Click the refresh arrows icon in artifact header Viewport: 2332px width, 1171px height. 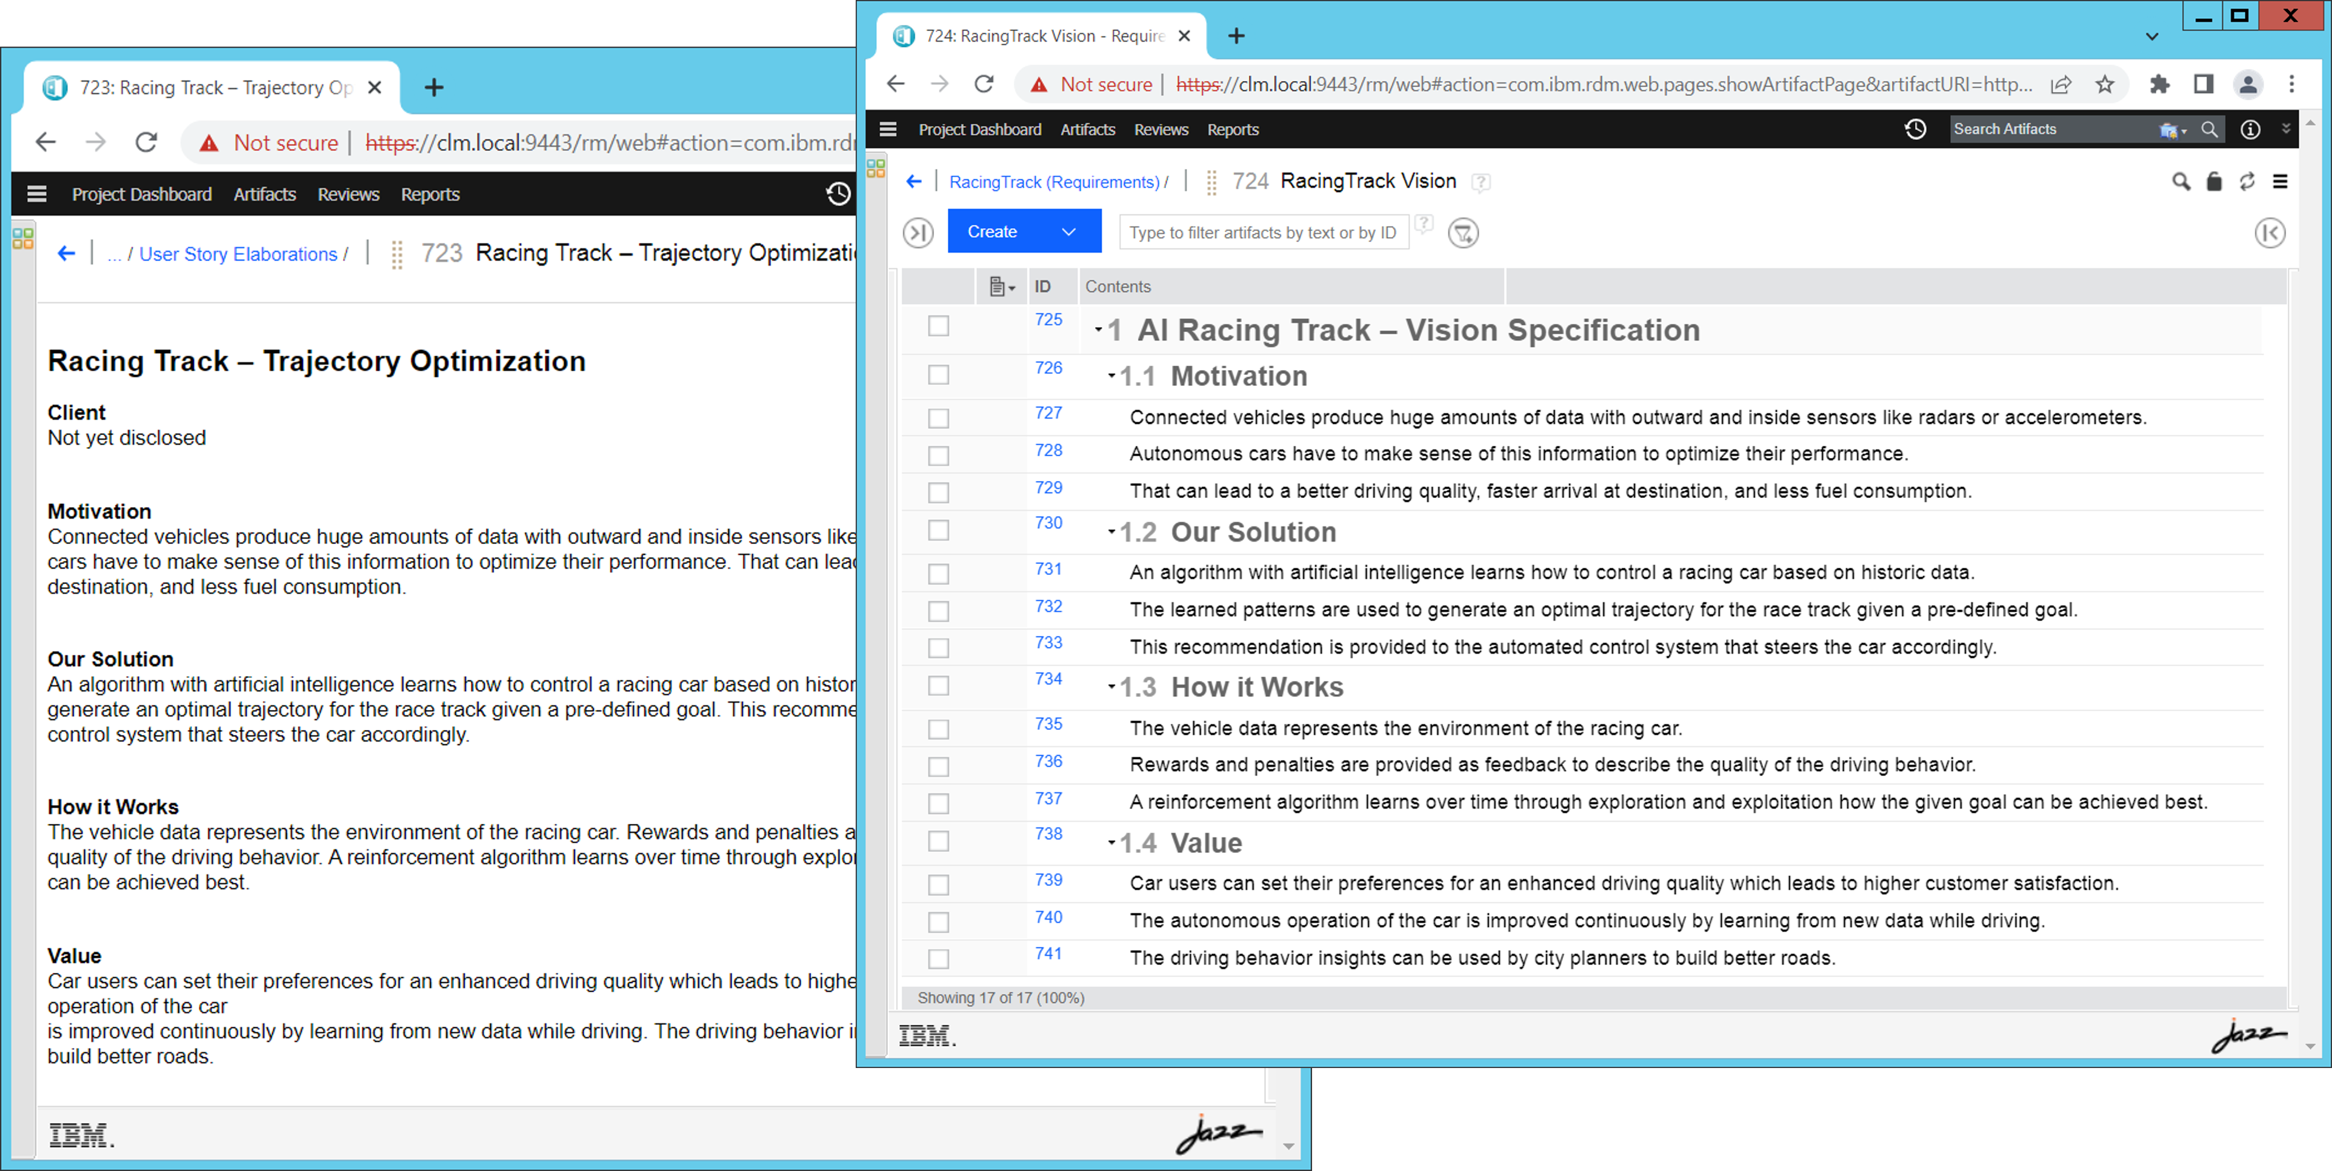2247,182
